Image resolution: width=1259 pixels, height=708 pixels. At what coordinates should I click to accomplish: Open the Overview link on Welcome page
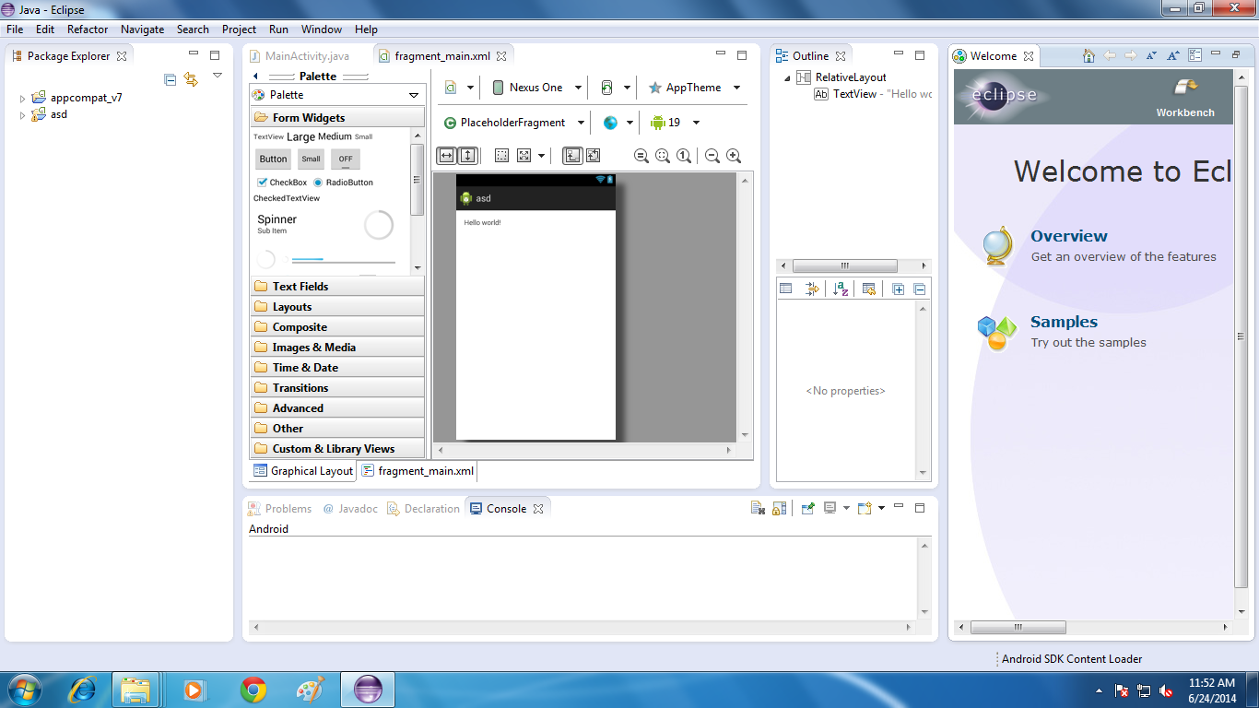1069,236
